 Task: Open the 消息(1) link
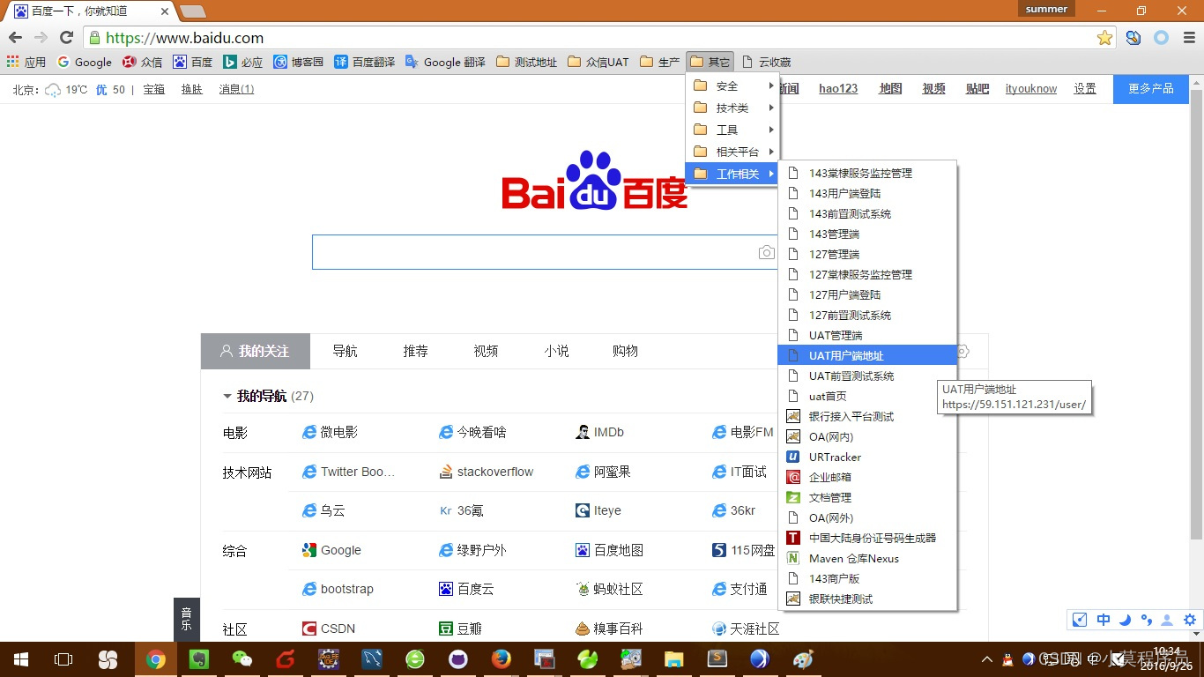pos(236,89)
